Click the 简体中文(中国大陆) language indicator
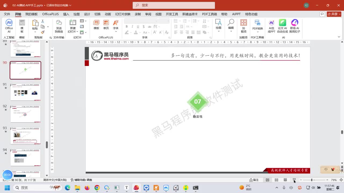The image size is (344, 193). (55, 180)
